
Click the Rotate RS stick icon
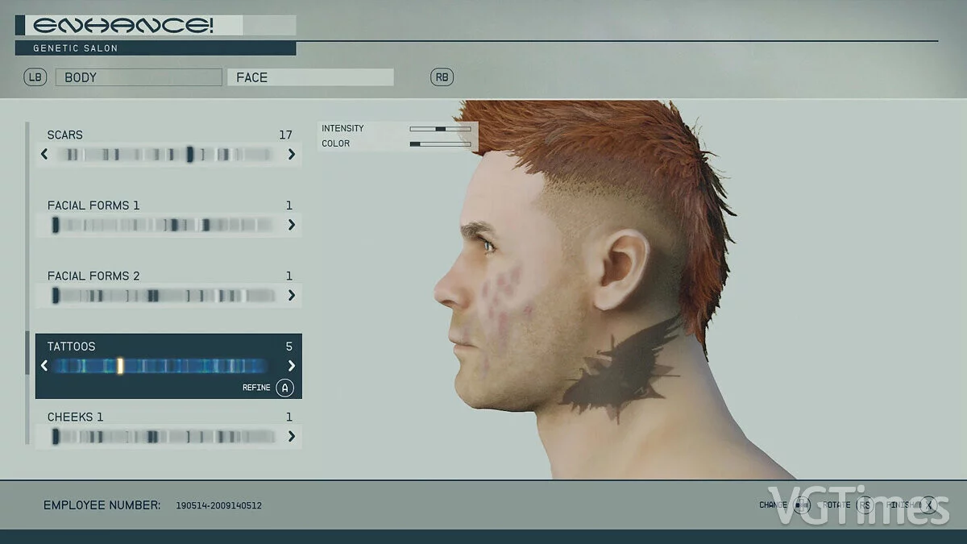tap(865, 505)
